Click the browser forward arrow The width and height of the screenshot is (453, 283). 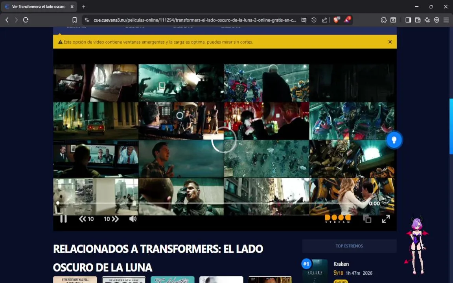(x=16, y=20)
